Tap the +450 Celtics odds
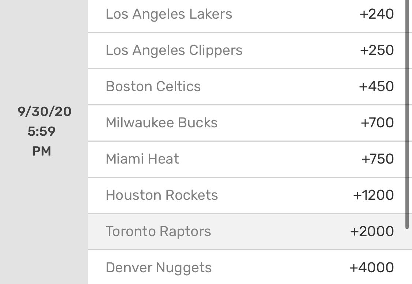412x284 pixels. (376, 87)
